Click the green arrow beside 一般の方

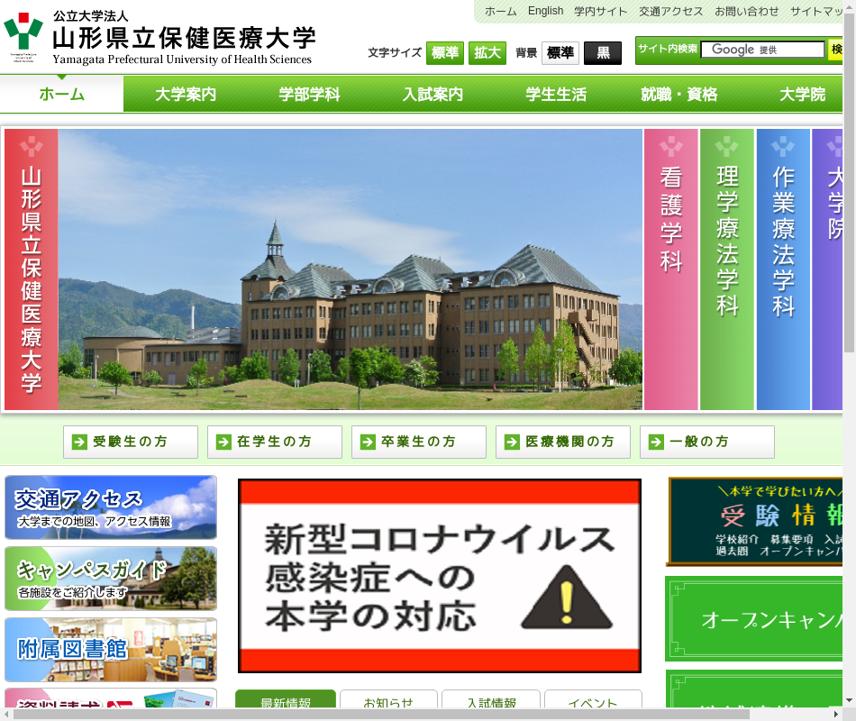[656, 442]
